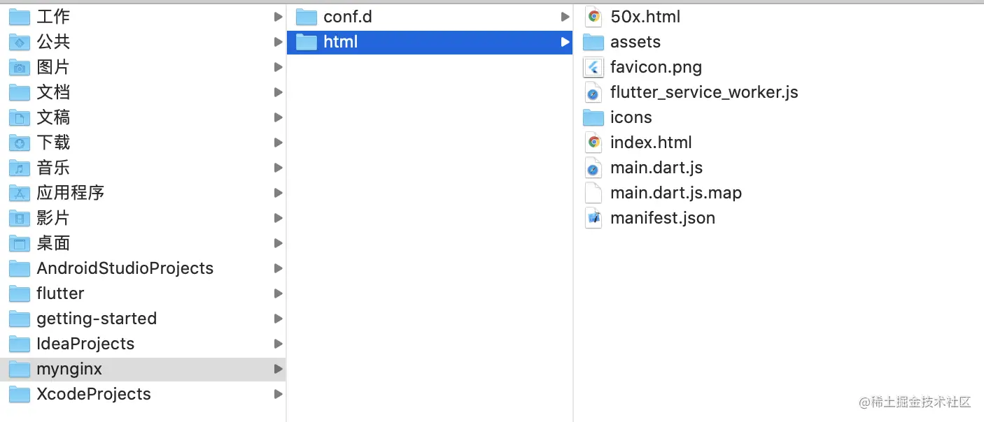Click the arrow next to 下载 folder
Screen dimensions: 984x422
(278, 143)
